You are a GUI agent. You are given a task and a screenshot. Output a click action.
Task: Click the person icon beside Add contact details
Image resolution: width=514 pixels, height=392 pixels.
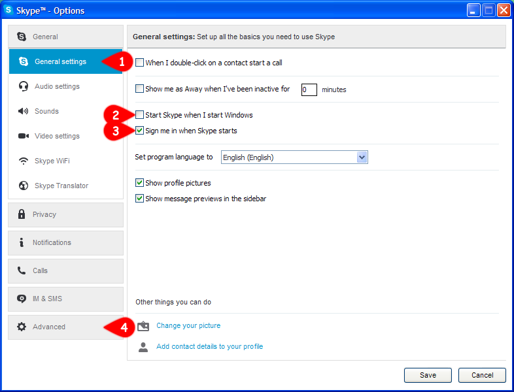point(143,347)
